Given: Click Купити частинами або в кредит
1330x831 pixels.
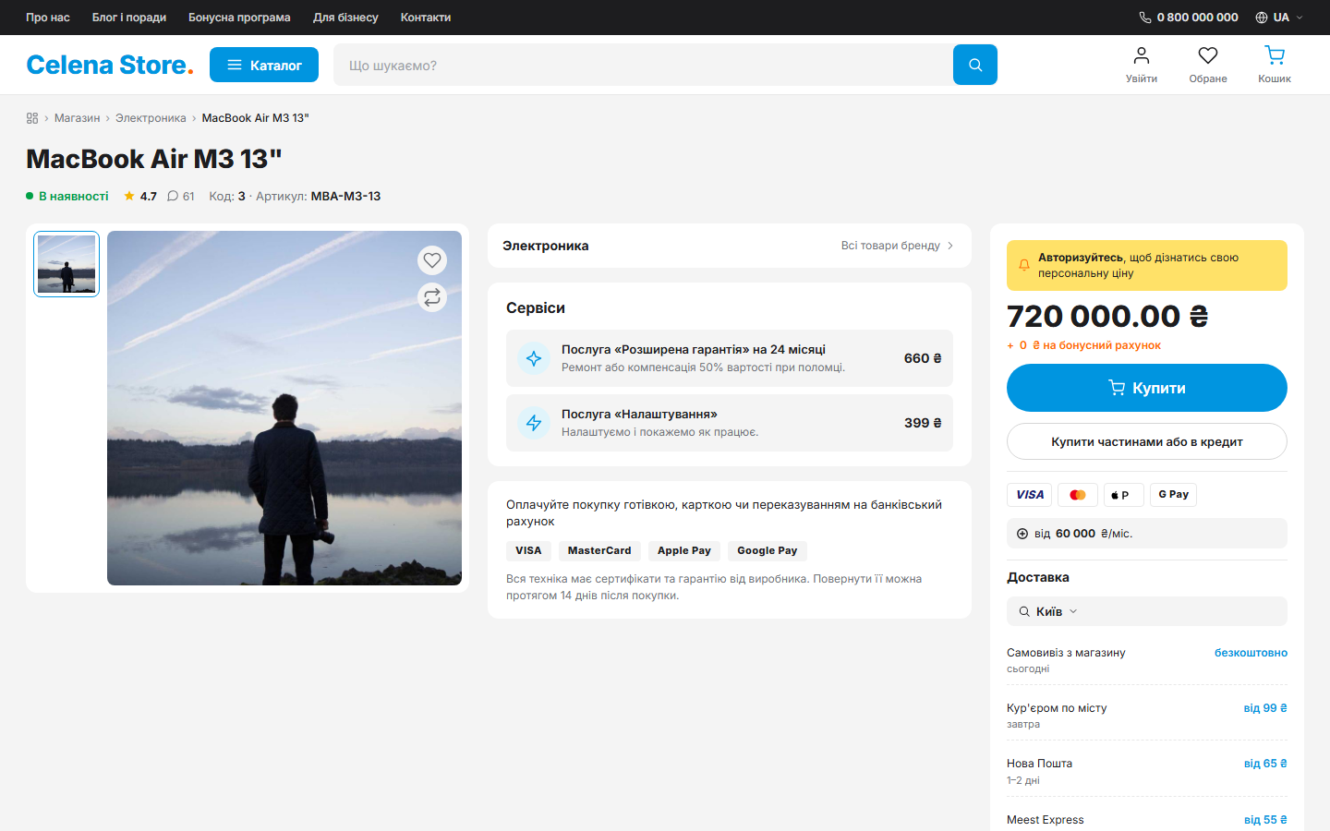Looking at the screenshot, I should point(1147,441).
